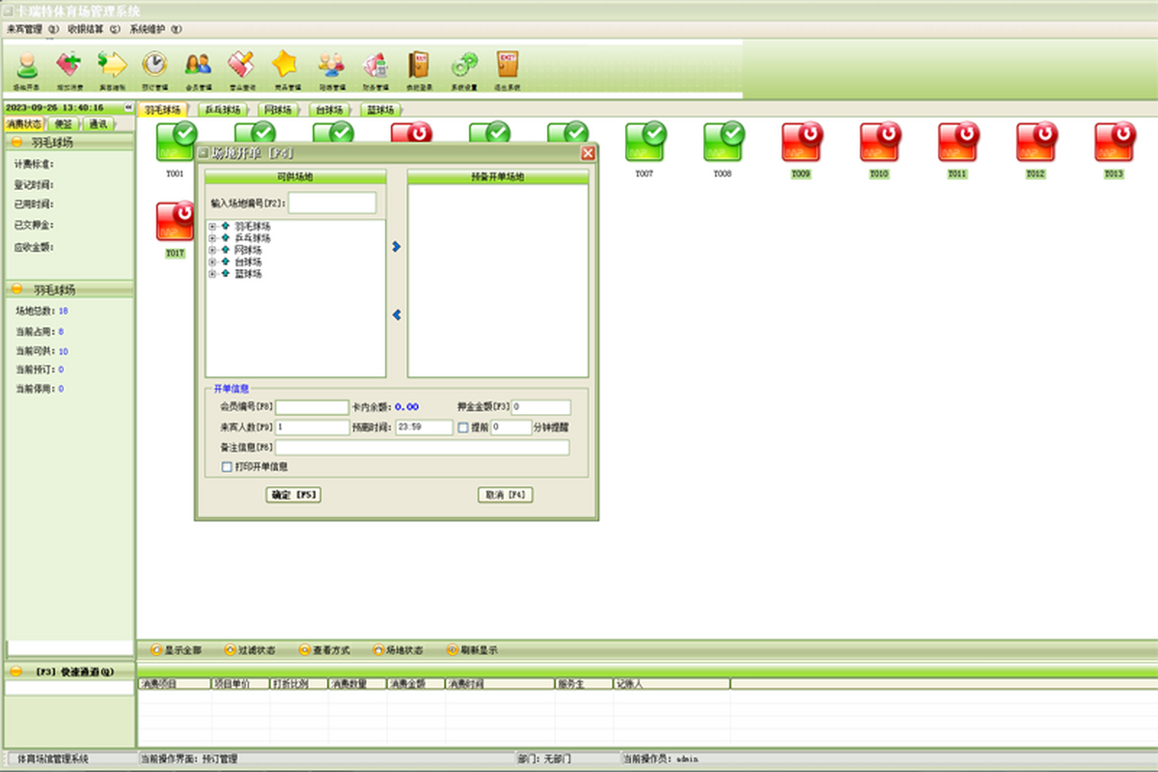Click the three-people group toolbar icon
The height and width of the screenshot is (772, 1158).
pos(331,67)
